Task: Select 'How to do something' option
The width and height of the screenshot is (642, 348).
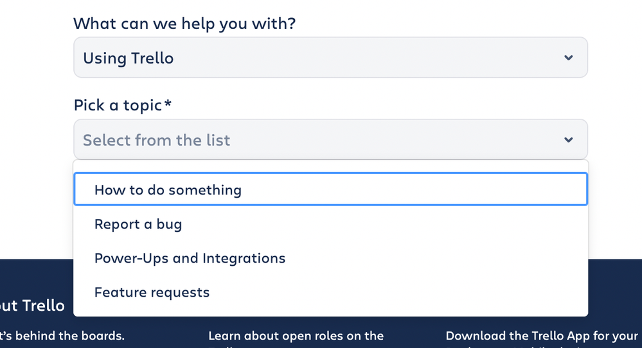Action: click(168, 190)
